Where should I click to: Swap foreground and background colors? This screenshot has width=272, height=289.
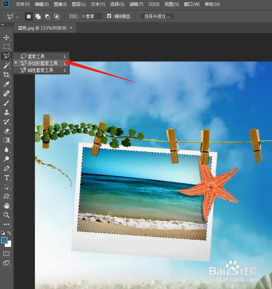9,233
